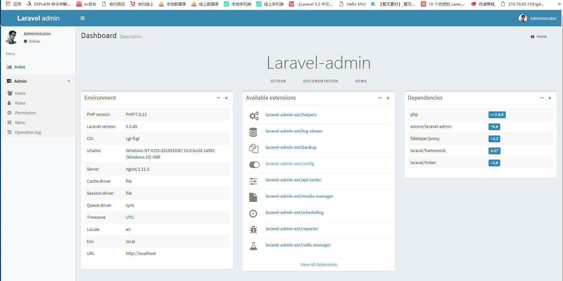
Task: Show more bookmarks overflow chevron
Action: point(559,4)
